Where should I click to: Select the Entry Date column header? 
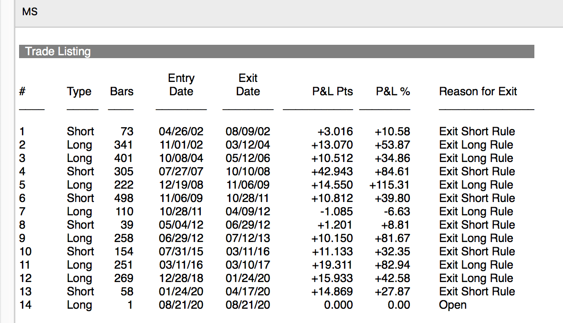pos(181,85)
